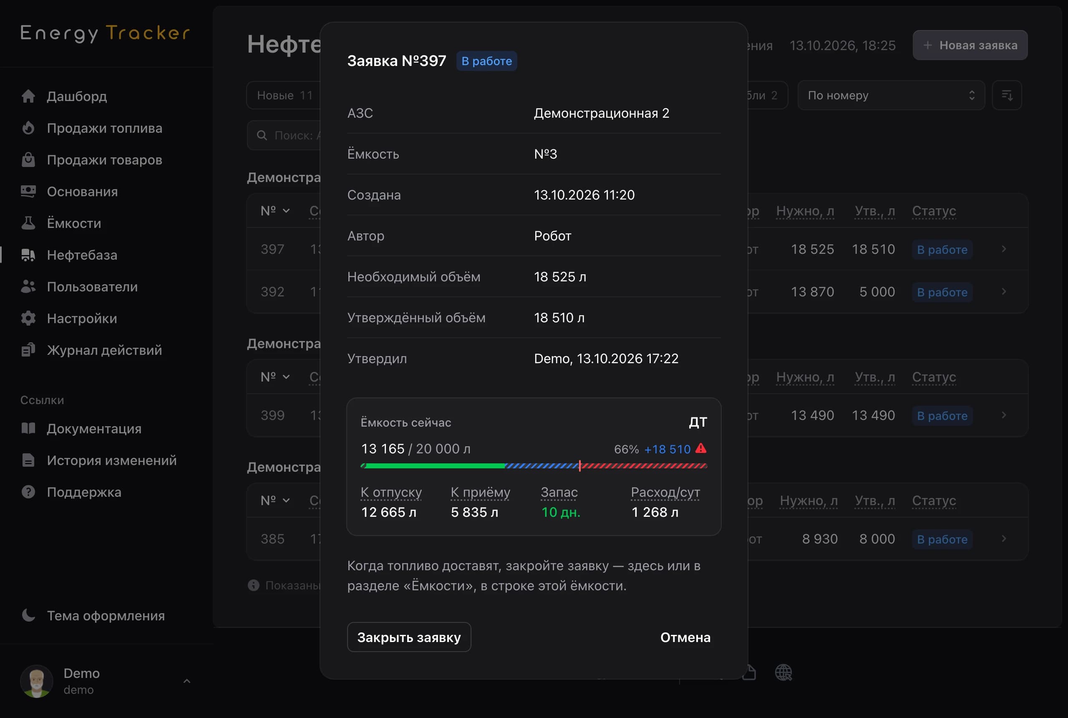Click the Расход/сут label
The height and width of the screenshot is (718, 1068).
pyautogui.click(x=665, y=492)
